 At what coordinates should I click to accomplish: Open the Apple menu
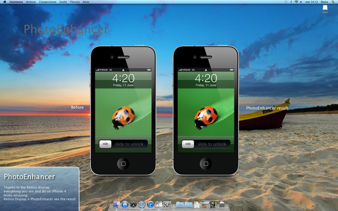(5, 2)
